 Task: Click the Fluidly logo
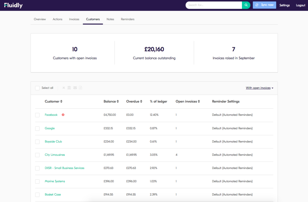13,5
